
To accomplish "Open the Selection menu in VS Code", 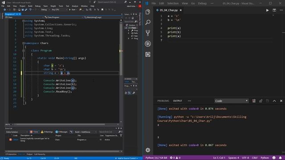I will tap(173, 3).
